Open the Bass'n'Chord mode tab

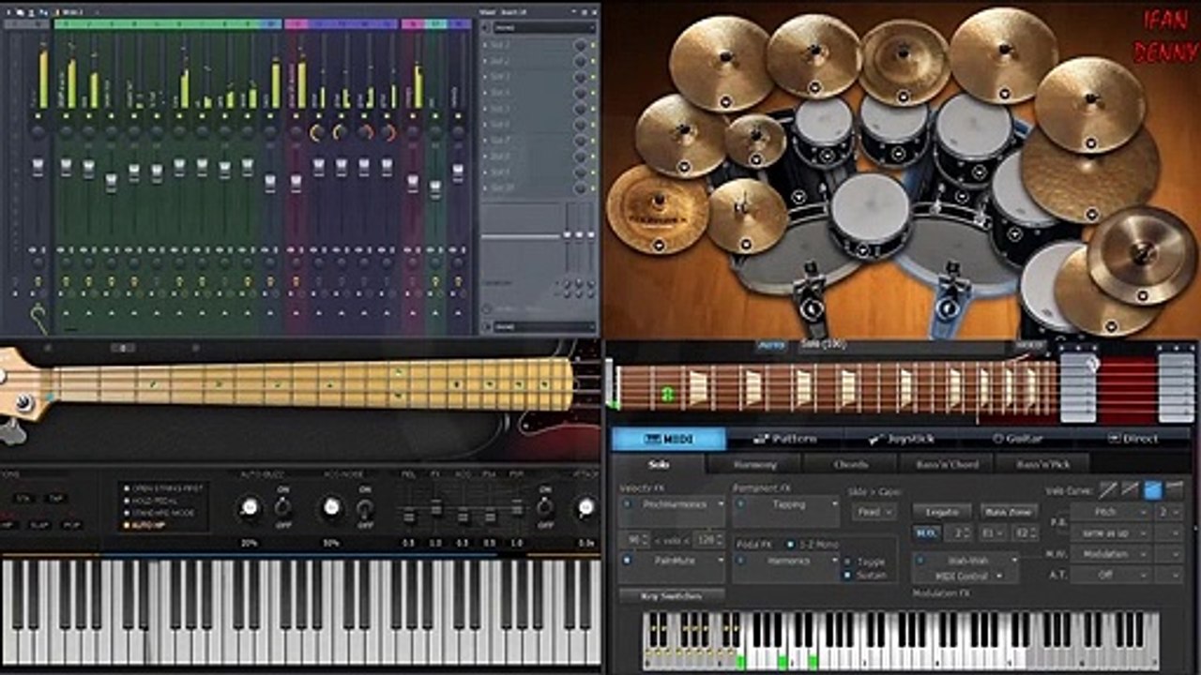pyautogui.click(x=947, y=464)
